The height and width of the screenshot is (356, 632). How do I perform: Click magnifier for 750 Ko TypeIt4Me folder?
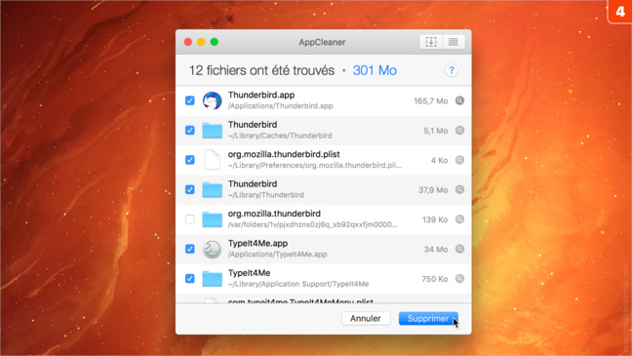(x=459, y=279)
